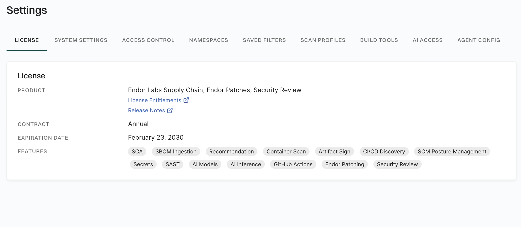Switch to the System Settings tab
This screenshot has width=521, height=227.
81,40
